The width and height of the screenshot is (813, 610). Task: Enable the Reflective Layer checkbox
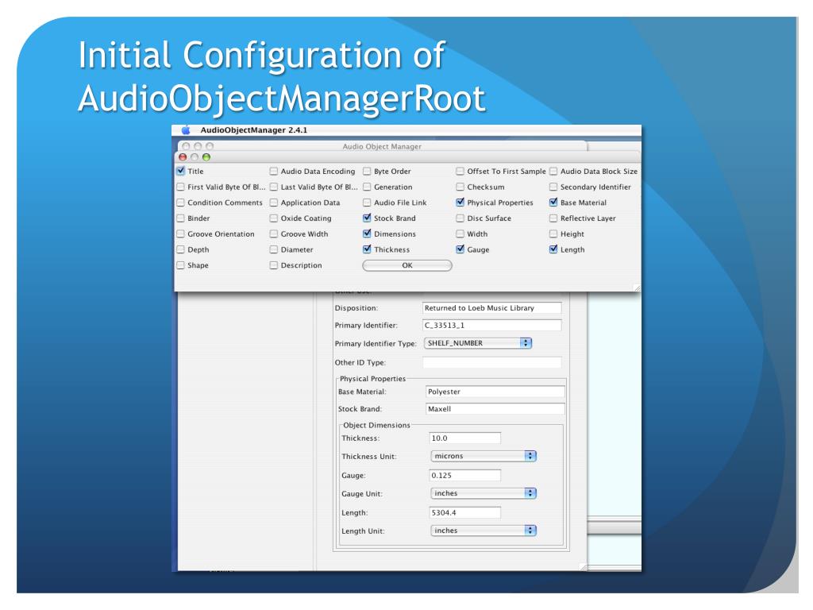[x=554, y=218]
